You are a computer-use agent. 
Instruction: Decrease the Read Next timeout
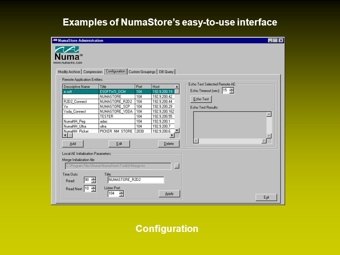(x=93, y=190)
